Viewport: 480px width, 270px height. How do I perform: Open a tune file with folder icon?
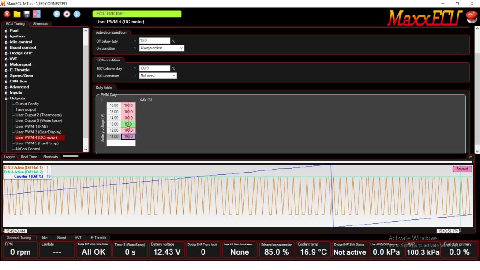pos(17,14)
